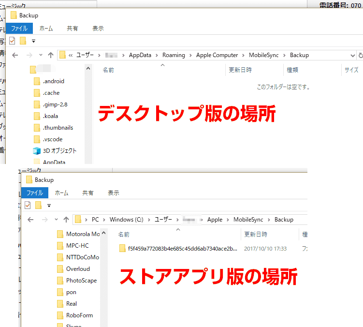Click Apple in bottom window address bar
363x327 pixels.
215,220
